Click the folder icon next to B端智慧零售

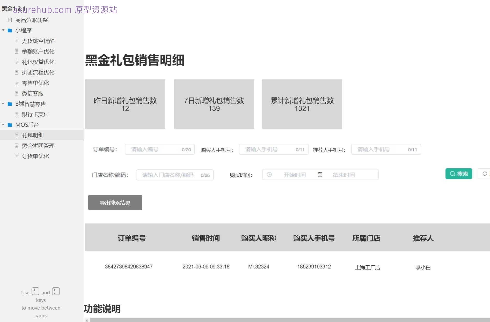point(10,104)
